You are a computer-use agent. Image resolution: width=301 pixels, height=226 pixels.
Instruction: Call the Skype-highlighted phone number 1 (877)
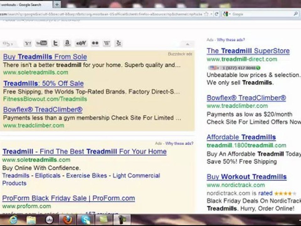pyautogui.click(x=235, y=68)
